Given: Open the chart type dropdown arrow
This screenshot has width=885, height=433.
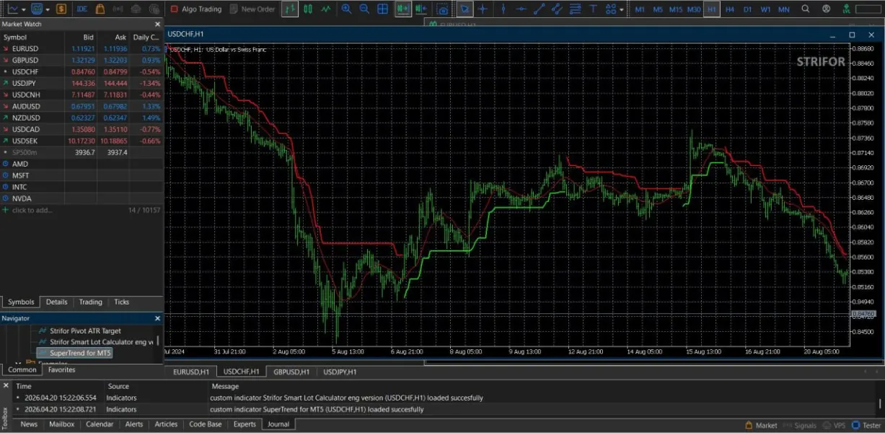Looking at the screenshot, I should click(24, 9).
